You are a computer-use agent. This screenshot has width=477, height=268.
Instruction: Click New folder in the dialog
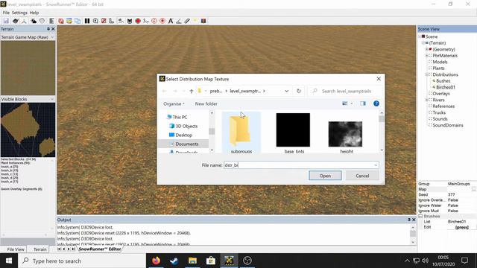pos(206,103)
